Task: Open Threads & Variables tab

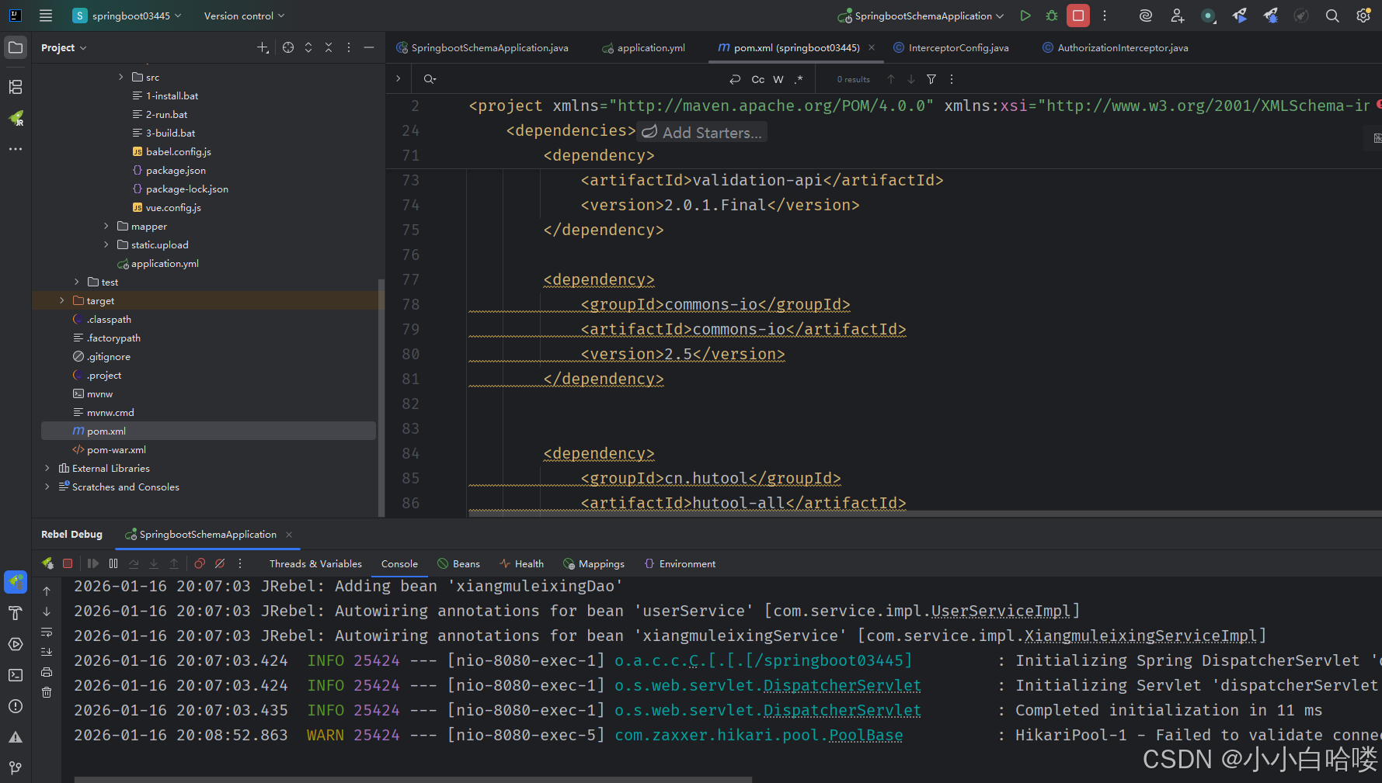Action: 315,563
